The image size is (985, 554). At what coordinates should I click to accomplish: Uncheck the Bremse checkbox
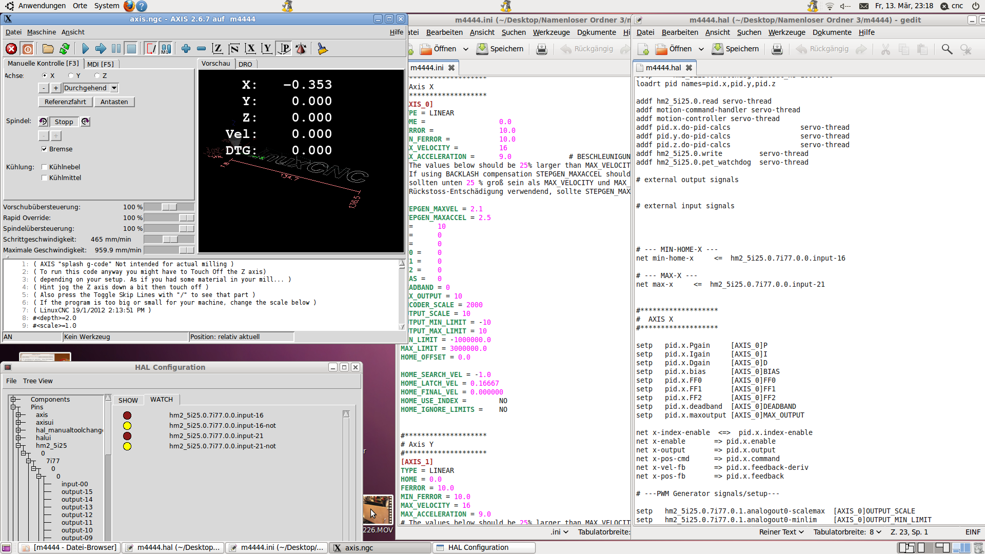coord(44,149)
